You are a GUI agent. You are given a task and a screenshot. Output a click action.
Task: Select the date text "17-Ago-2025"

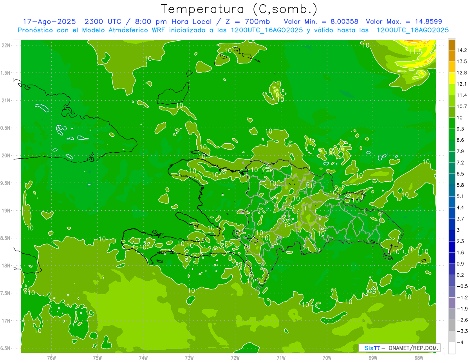point(49,22)
